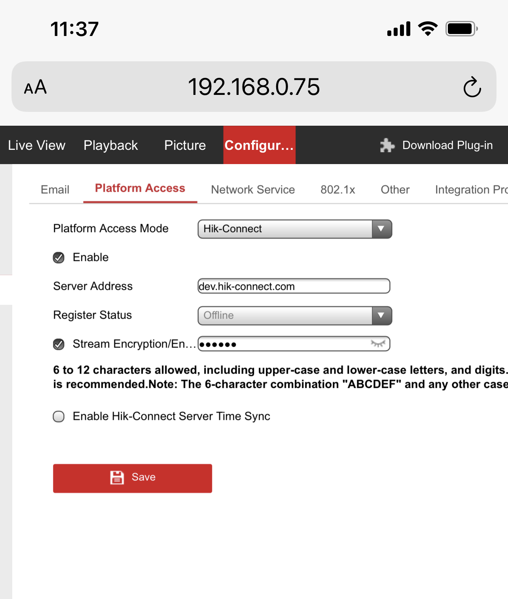Image resolution: width=508 pixels, height=599 pixels.
Task: Switch to the 802.1x tab
Action: tap(337, 190)
